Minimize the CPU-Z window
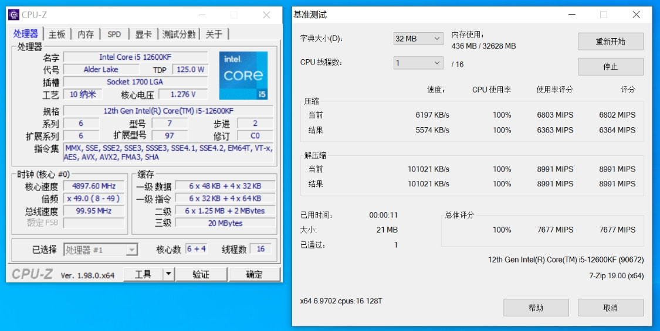Image resolution: width=660 pixels, height=331 pixels. click(202, 15)
